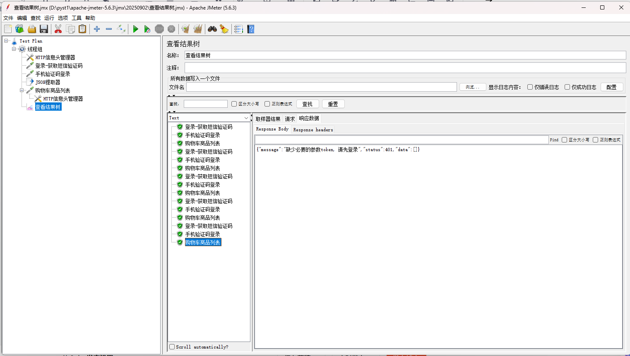This screenshot has width=630, height=356.
Task: Click the Copy icon in toolbar
Action: 71,29
